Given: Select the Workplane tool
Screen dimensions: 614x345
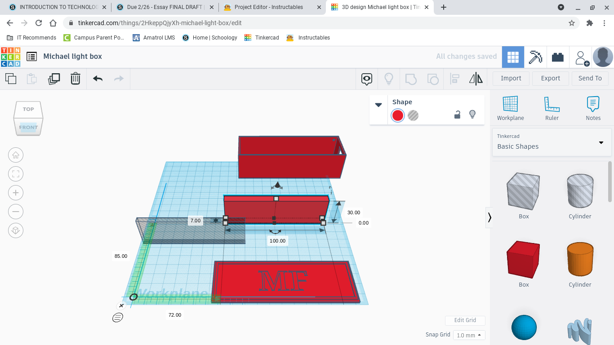Looking at the screenshot, I should coord(510,108).
